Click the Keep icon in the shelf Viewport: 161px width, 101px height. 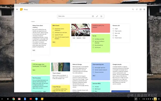(42, 99)
